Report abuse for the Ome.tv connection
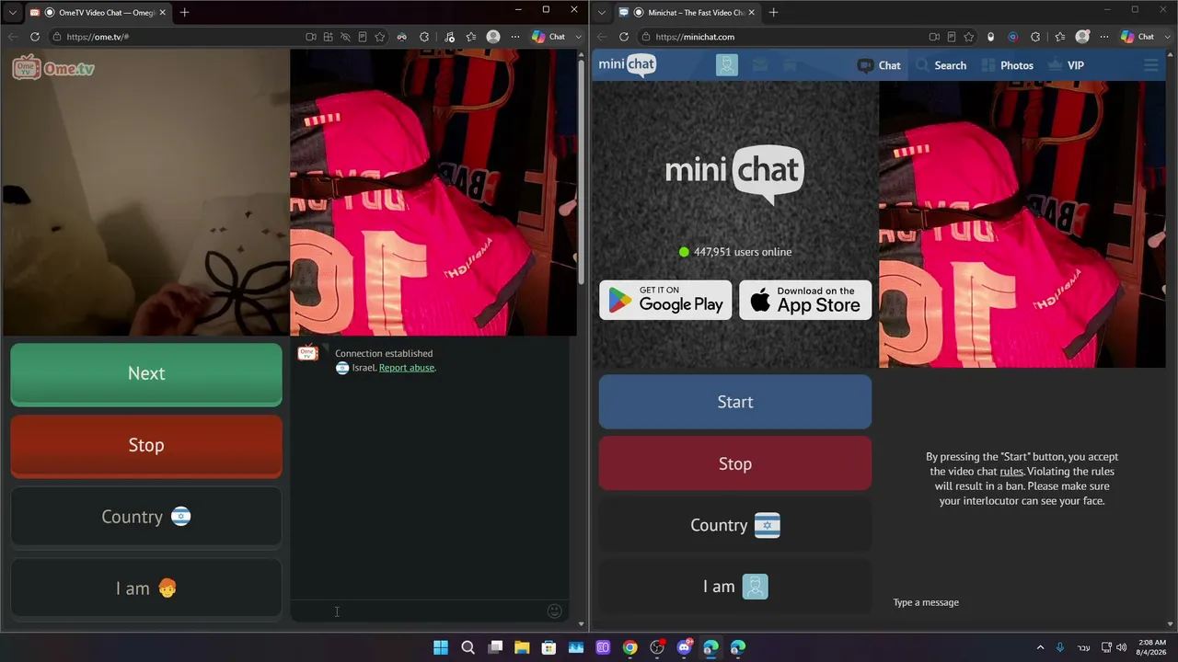The height and width of the screenshot is (662, 1178). [407, 368]
